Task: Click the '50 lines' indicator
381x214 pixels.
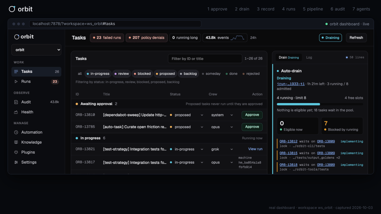Action: [x=355, y=57]
